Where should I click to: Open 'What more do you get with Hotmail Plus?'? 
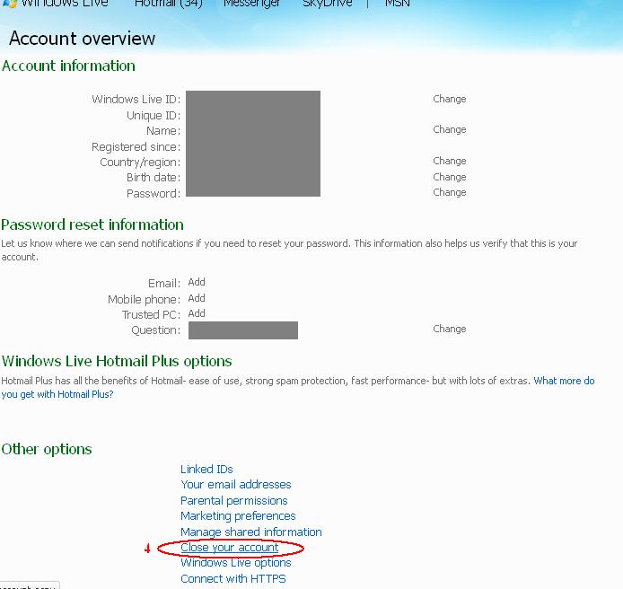point(564,381)
